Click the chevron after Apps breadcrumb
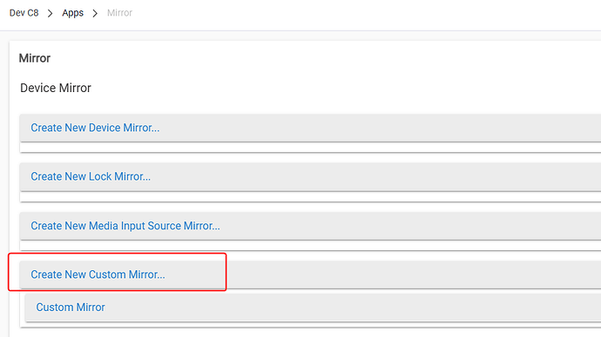The width and height of the screenshot is (601, 337). [x=95, y=13]
